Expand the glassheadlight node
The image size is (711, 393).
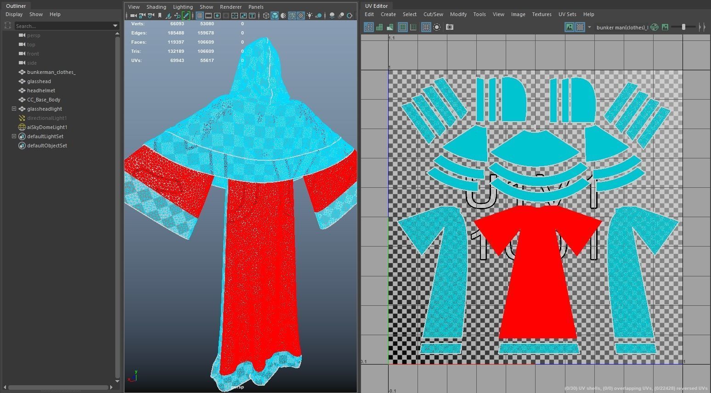click(x=14, y=109)
